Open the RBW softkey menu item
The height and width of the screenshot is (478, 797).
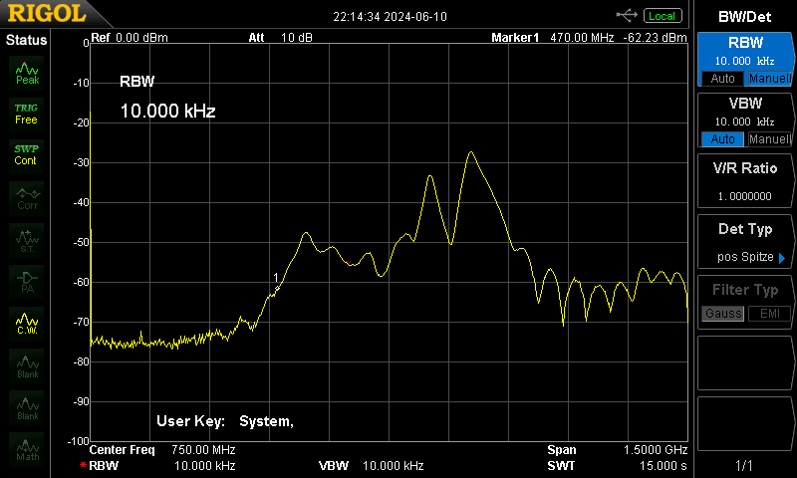pyautogui.click(x=745, y=60)
